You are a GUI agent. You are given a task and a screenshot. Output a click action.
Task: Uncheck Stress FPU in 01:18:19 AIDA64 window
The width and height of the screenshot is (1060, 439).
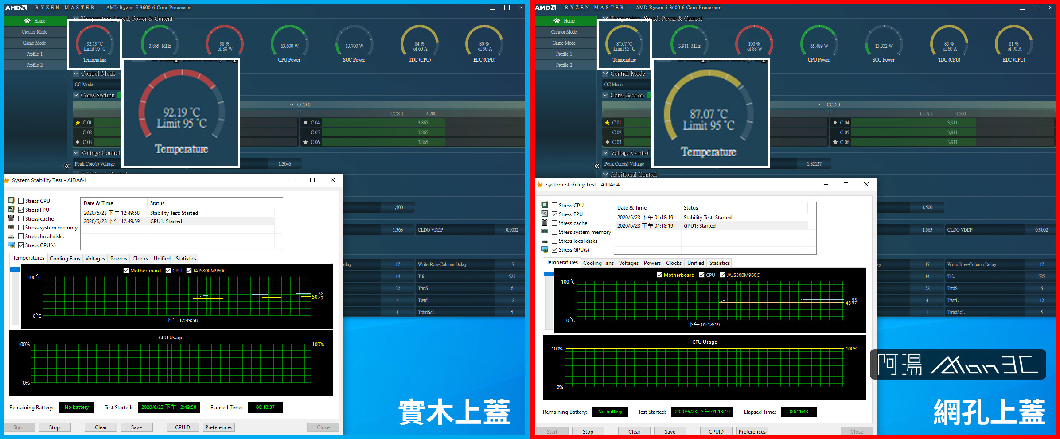554,214
